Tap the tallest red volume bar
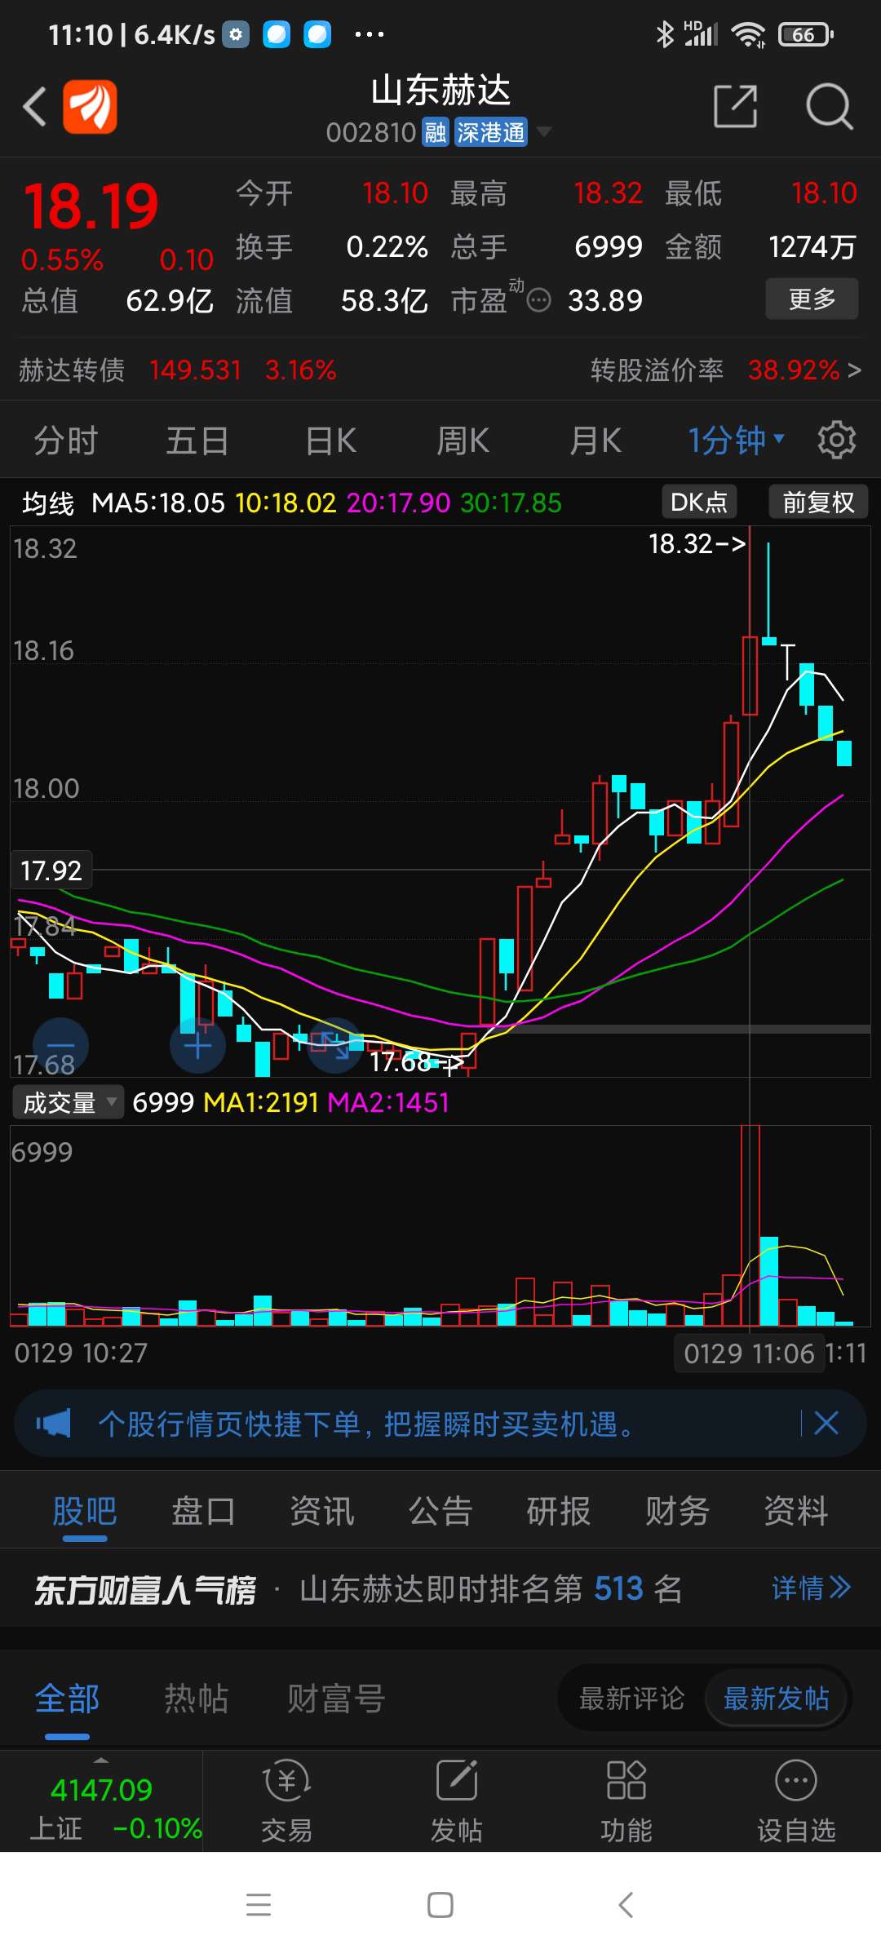This screenshot has width=881, height=1958. 750,1225
